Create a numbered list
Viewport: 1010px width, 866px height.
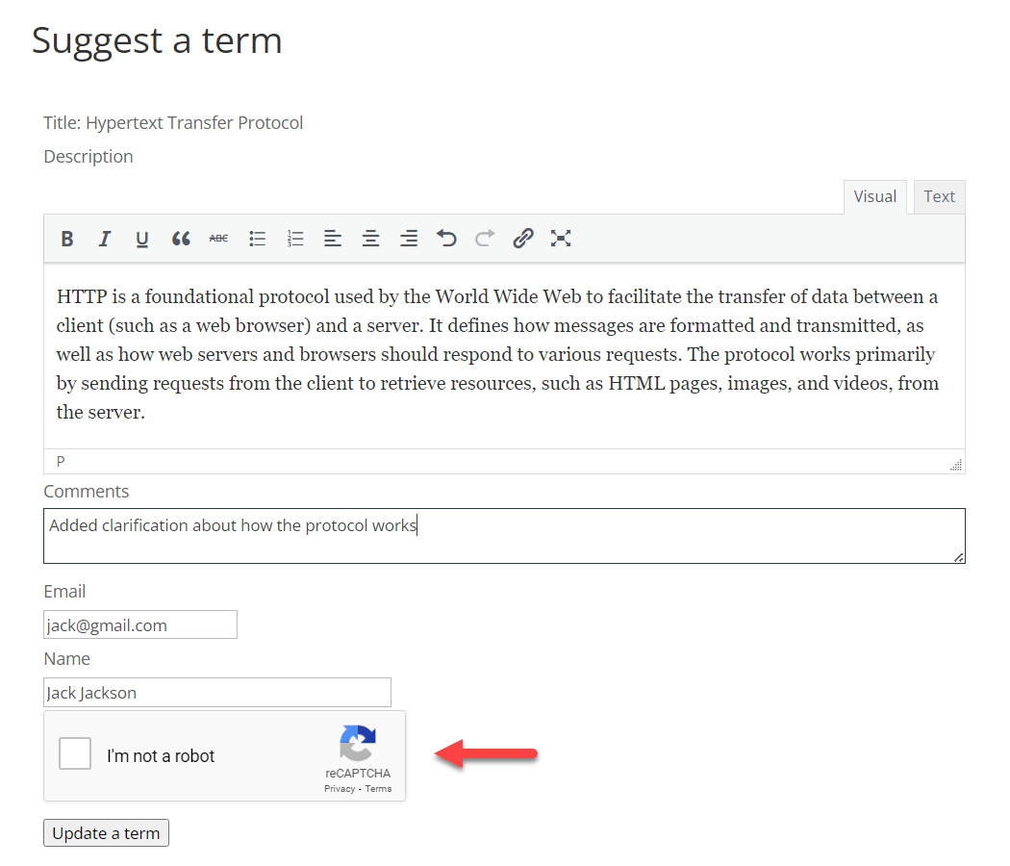pyautogui.click(x=295, y=239)
